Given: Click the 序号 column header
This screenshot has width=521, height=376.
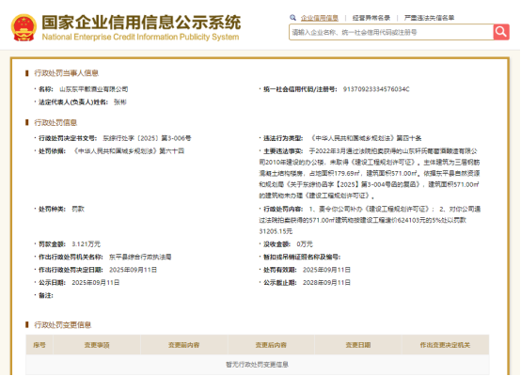Looking at the screenshot, I should (x=39, y=345).
